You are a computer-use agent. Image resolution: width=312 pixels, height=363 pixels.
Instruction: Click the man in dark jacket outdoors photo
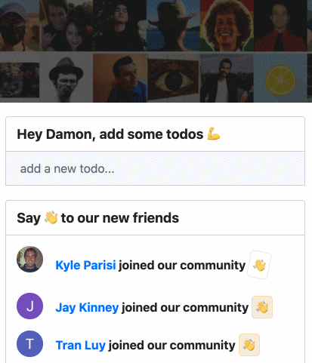tap(227, 78)
